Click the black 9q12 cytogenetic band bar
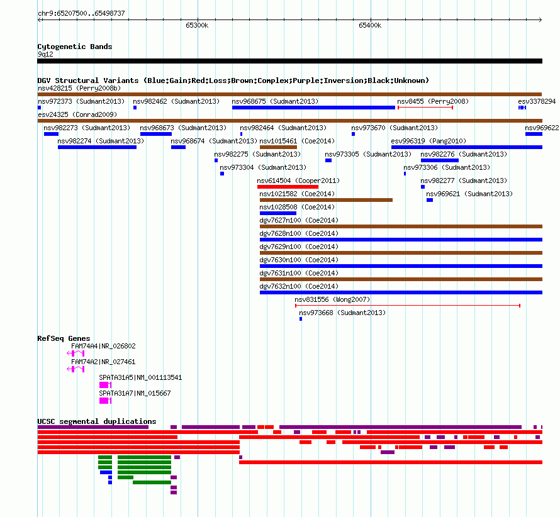The image size is (560, 517). coord(289,61)
